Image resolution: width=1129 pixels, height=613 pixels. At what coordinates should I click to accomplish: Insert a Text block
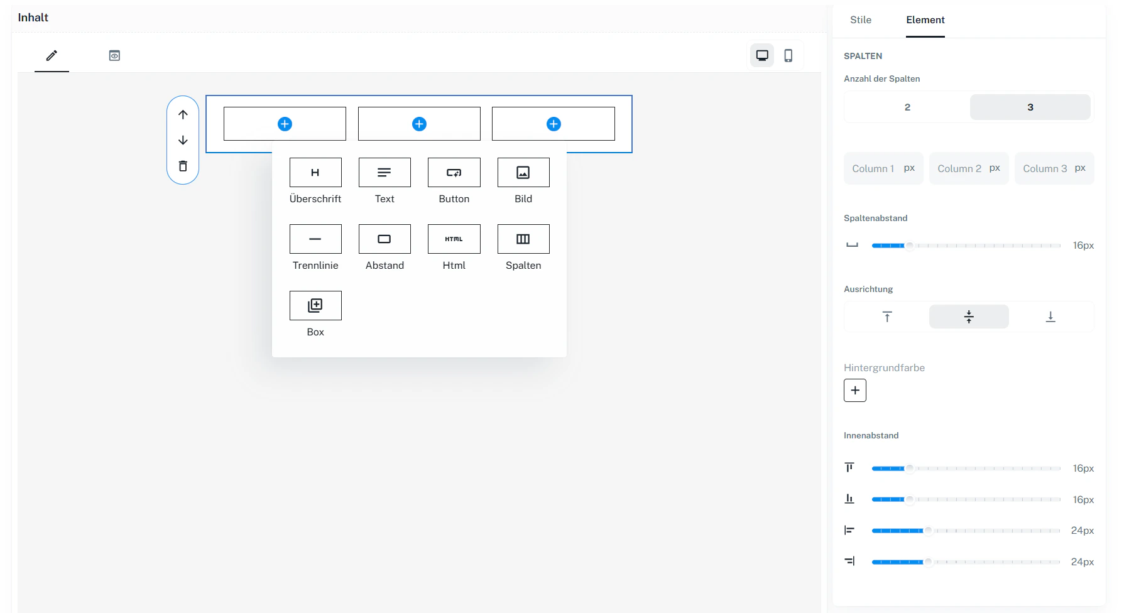point(385,173)
